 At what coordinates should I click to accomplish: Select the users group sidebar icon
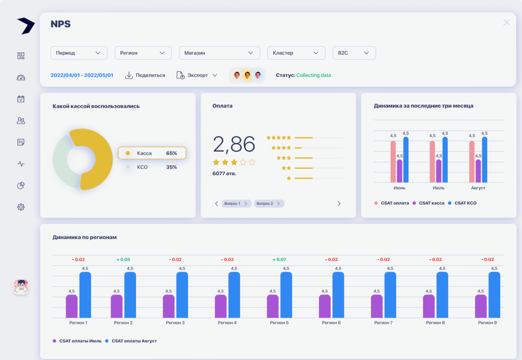click(21, 121)
